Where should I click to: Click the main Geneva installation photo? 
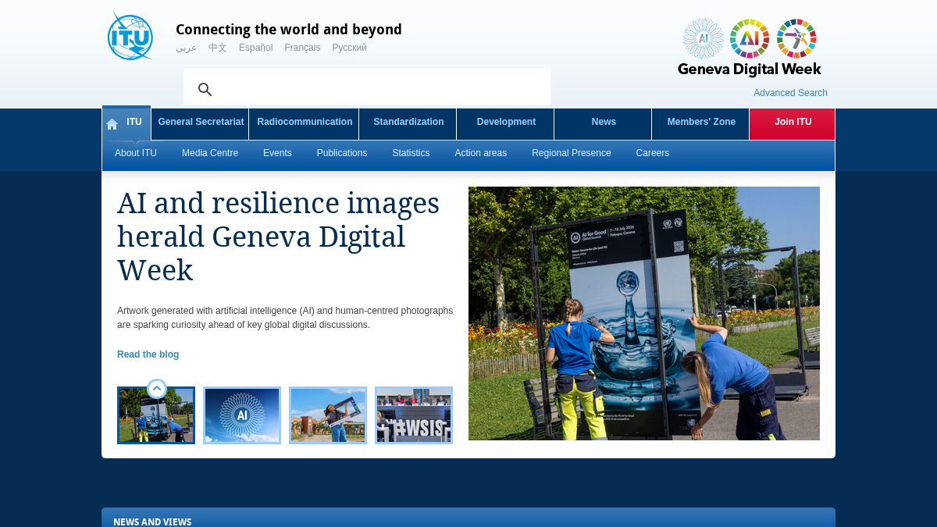click(644, 313)
